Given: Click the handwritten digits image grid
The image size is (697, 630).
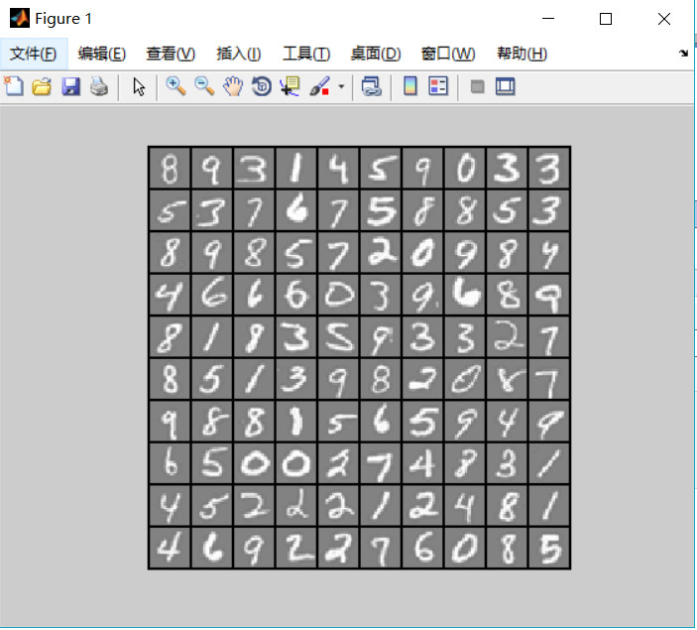Looking at the screenshot, I should (x=359, y=358).
